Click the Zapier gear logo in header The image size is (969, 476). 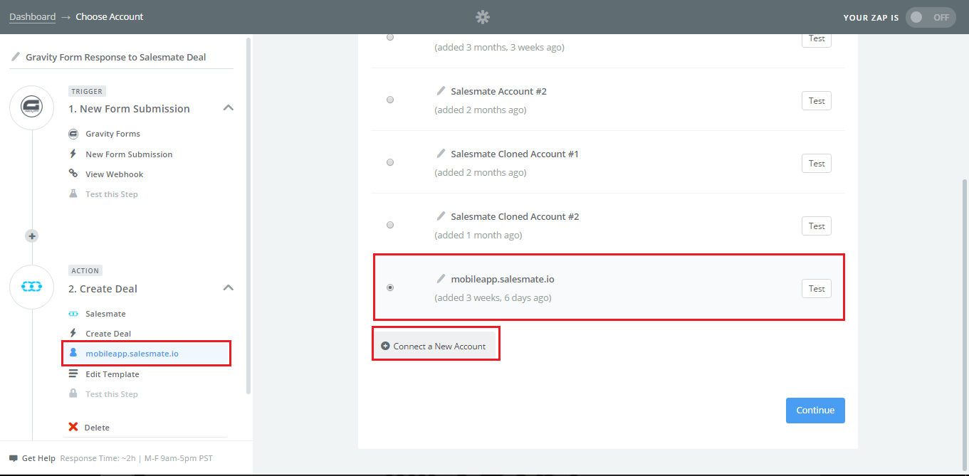pyautogui.click(x=483, y=17)
